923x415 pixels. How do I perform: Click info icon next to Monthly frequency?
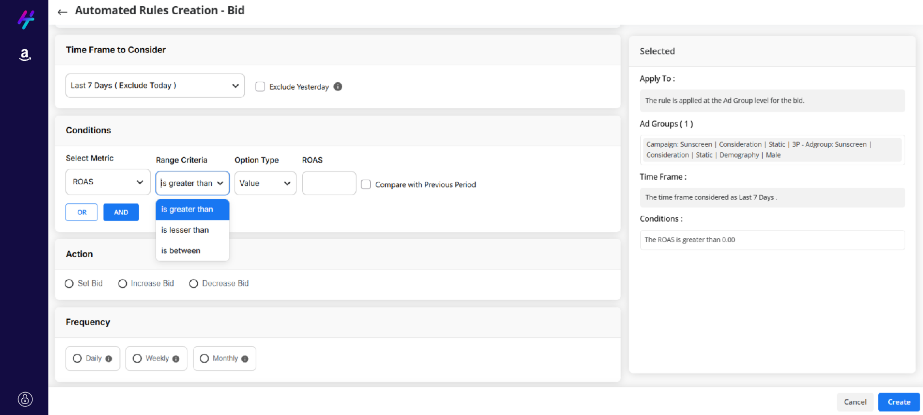[245, 359]
